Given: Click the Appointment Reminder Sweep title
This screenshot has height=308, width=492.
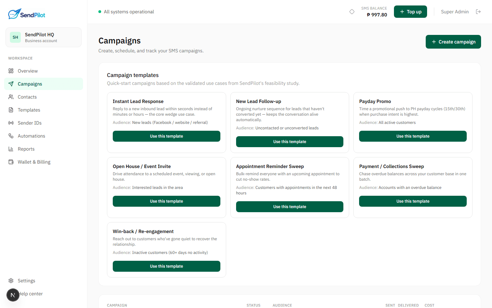Looking at the screenshot, I should [270, 166].
